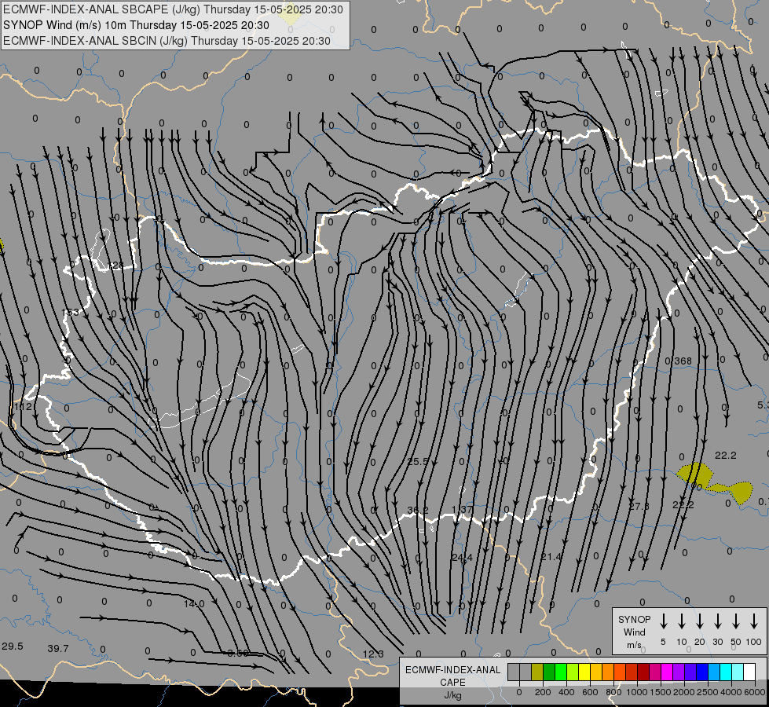Click the 10 m/s wind arrow in legend
Image resolution: width=769 pixels, height=707 pixels.
[682, 621]
